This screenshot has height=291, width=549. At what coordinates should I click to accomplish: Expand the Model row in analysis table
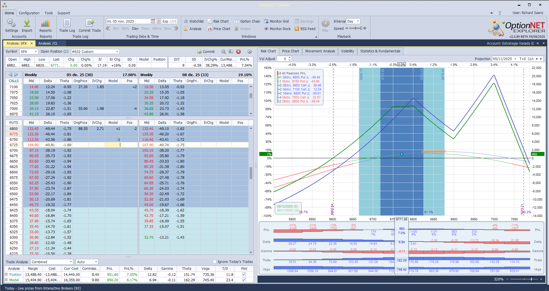6,280
